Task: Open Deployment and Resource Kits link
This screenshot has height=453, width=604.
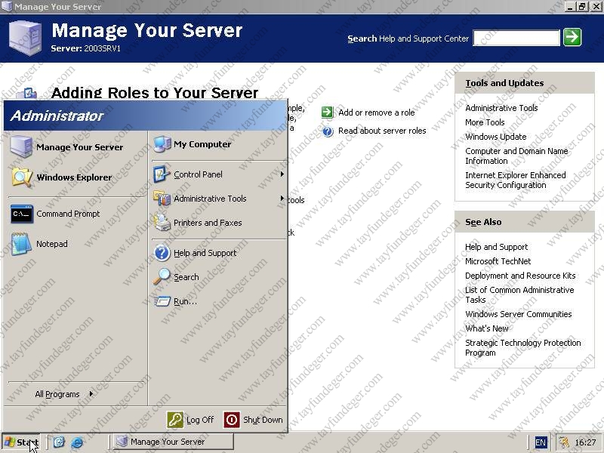Action: coord(520,276)
